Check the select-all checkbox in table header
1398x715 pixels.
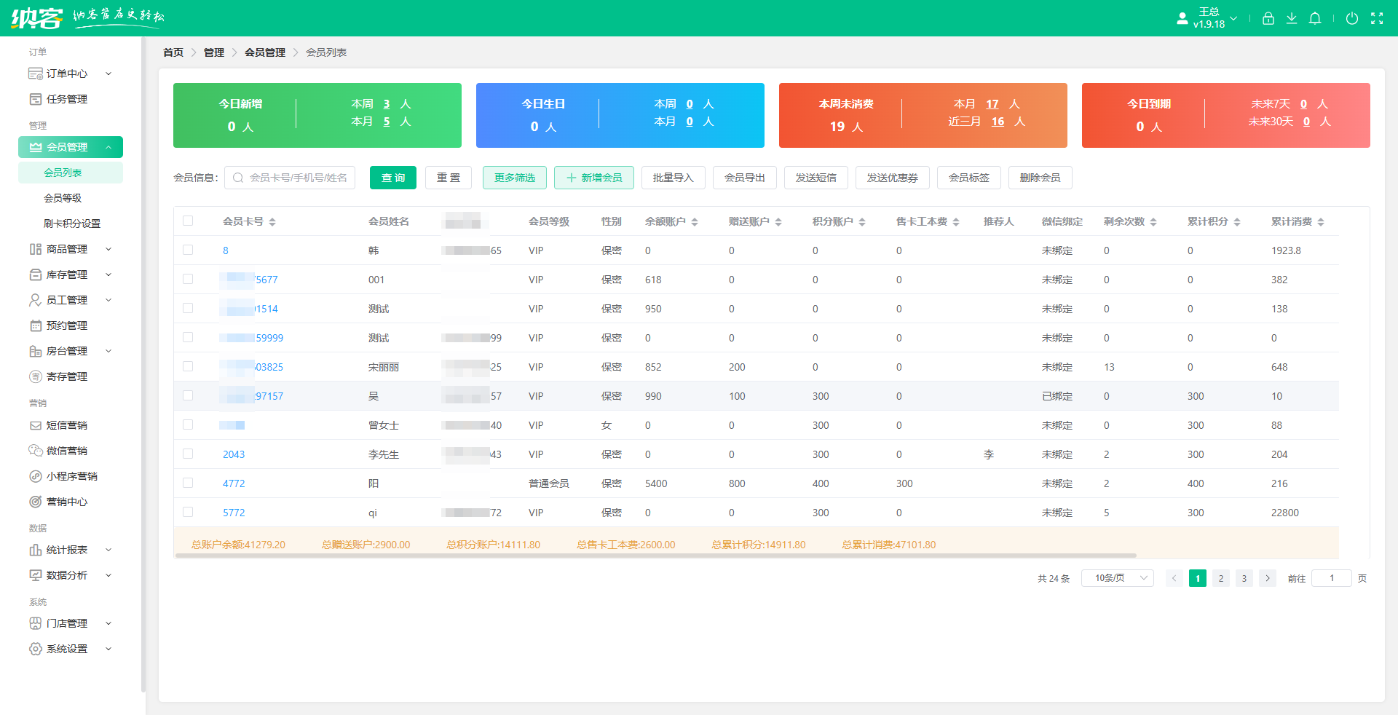[x=189, y=220]
